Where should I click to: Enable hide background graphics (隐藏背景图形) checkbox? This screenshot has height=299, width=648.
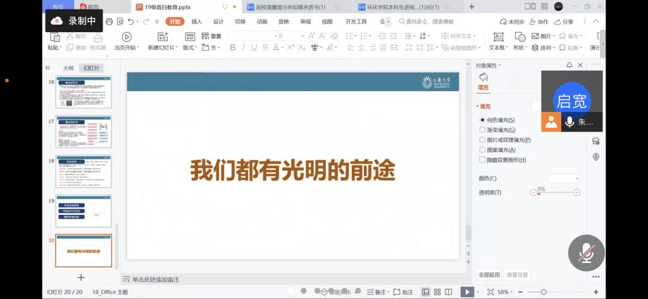click(482, 160)
